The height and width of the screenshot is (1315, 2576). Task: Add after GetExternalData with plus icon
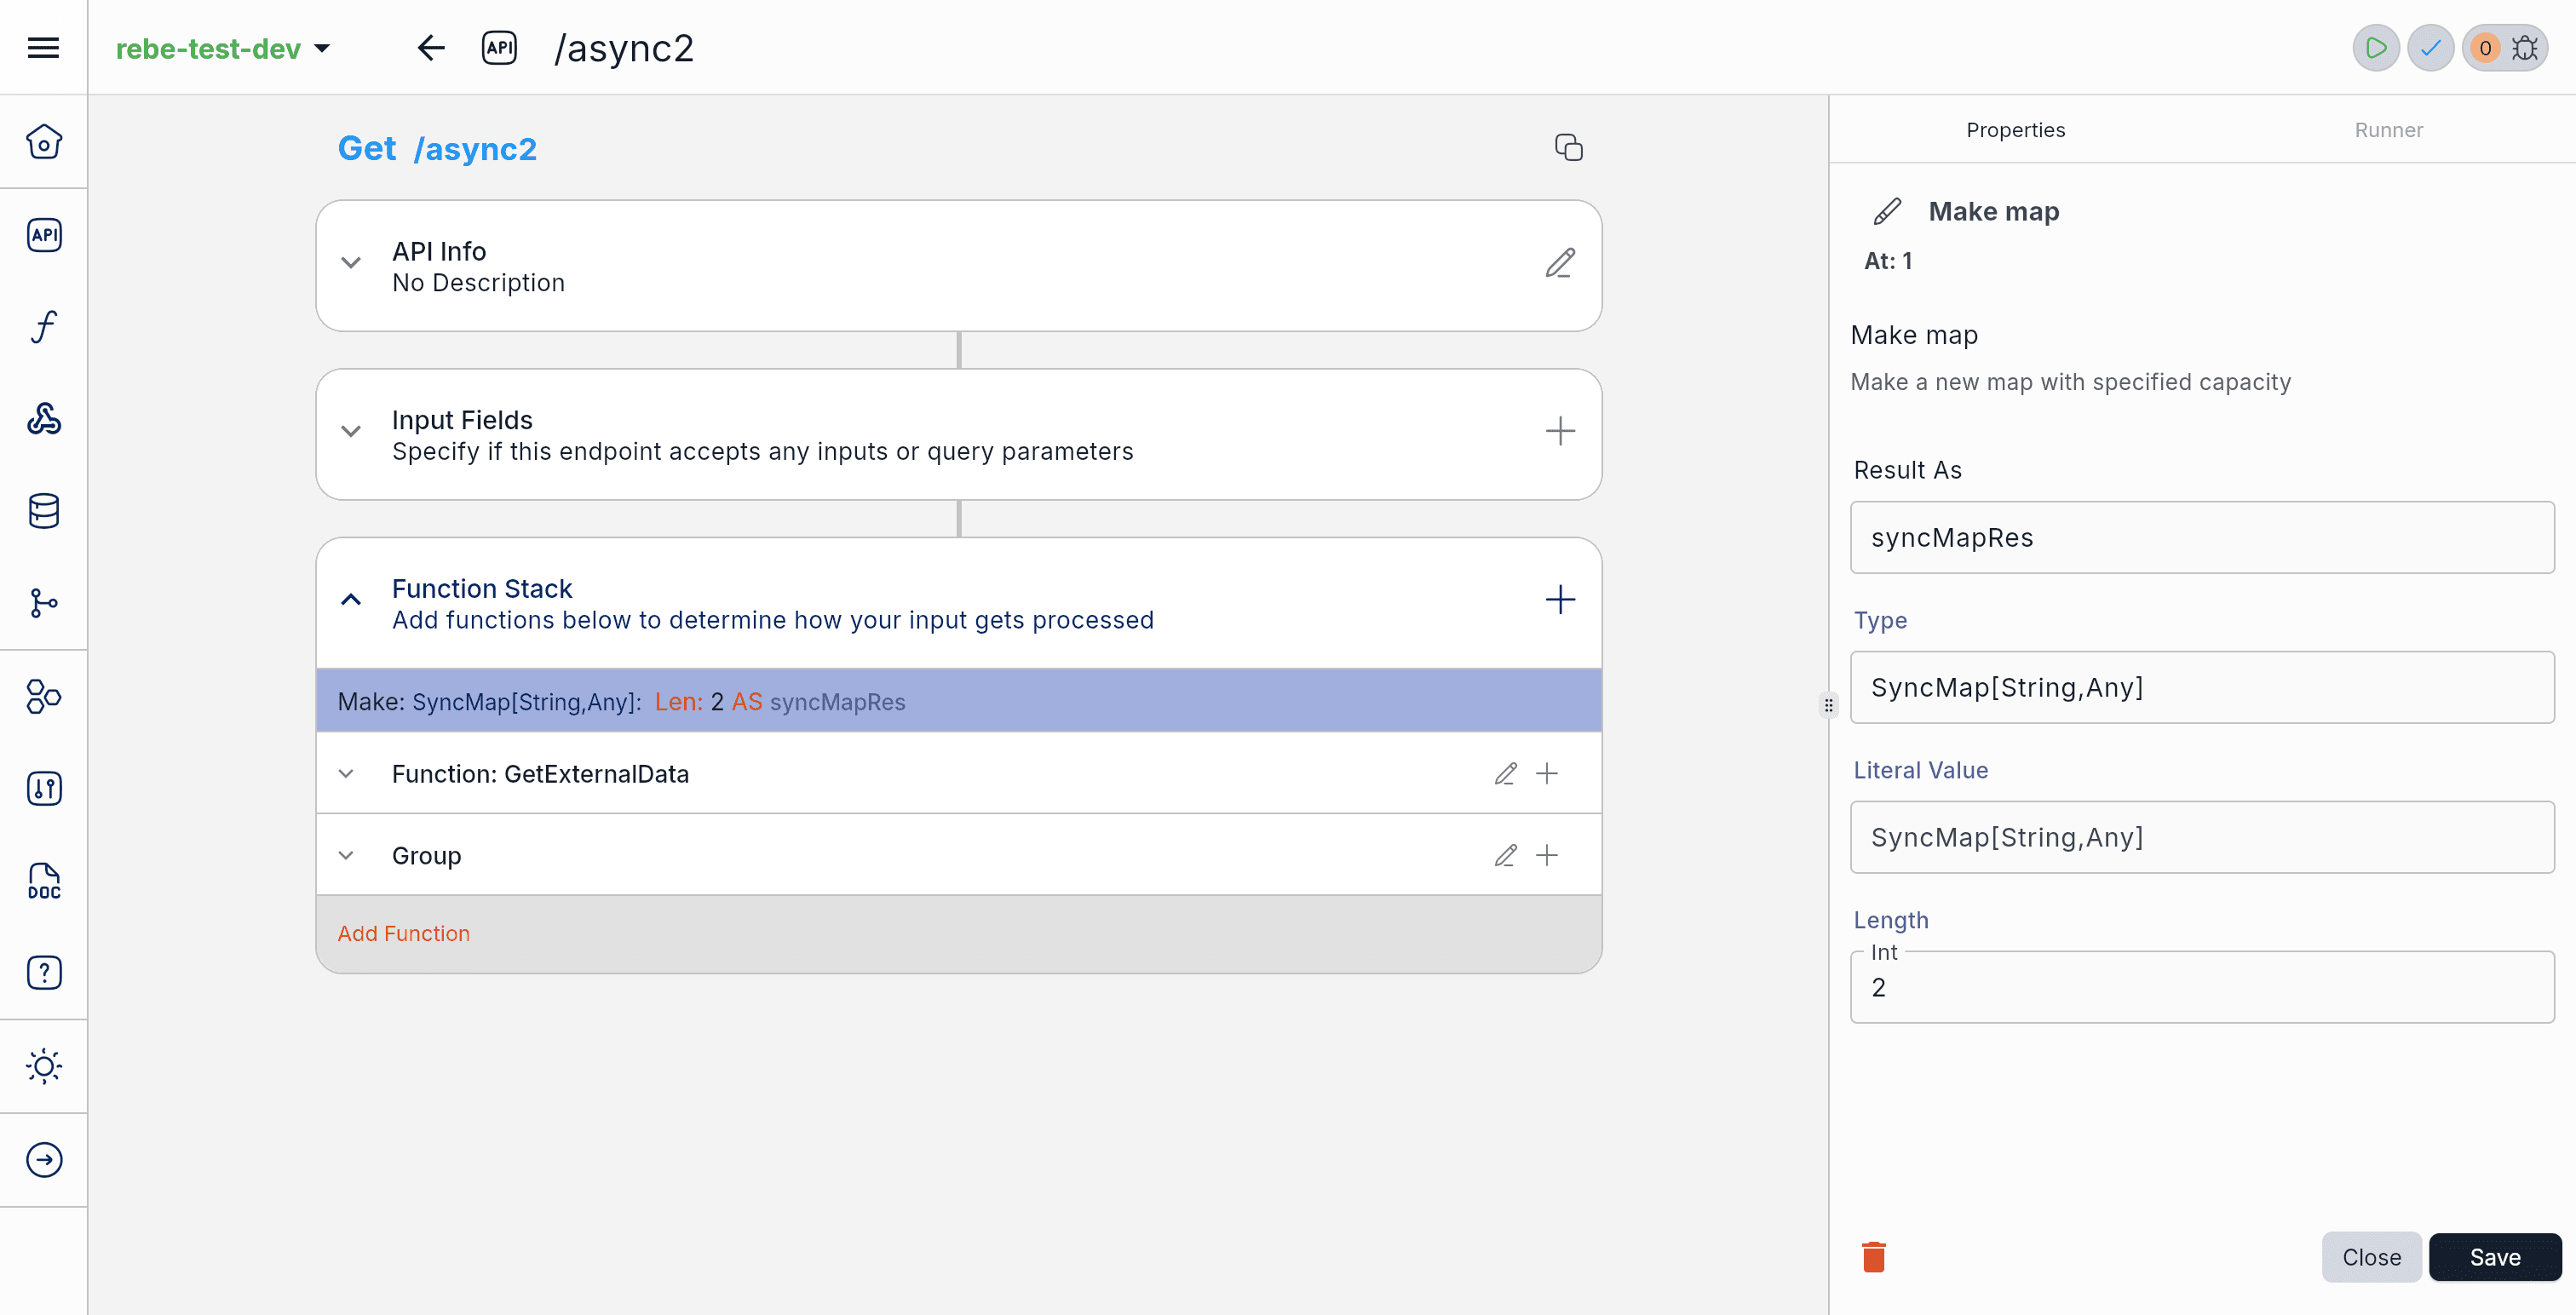tap(1547, 773)
